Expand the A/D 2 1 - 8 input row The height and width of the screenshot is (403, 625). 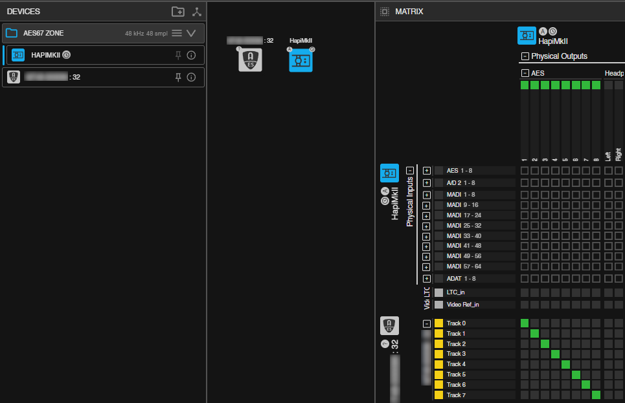[x=427, y=183]
